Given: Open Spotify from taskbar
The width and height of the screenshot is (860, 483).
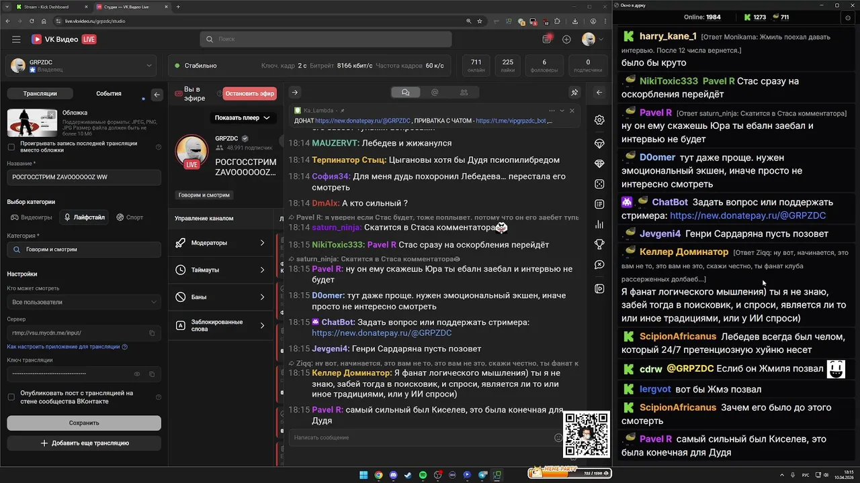Looking at the screenshot, I should 423,475.
